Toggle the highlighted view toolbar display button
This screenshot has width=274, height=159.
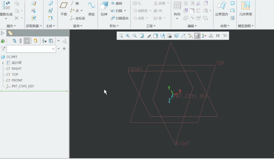pos(197,36)
